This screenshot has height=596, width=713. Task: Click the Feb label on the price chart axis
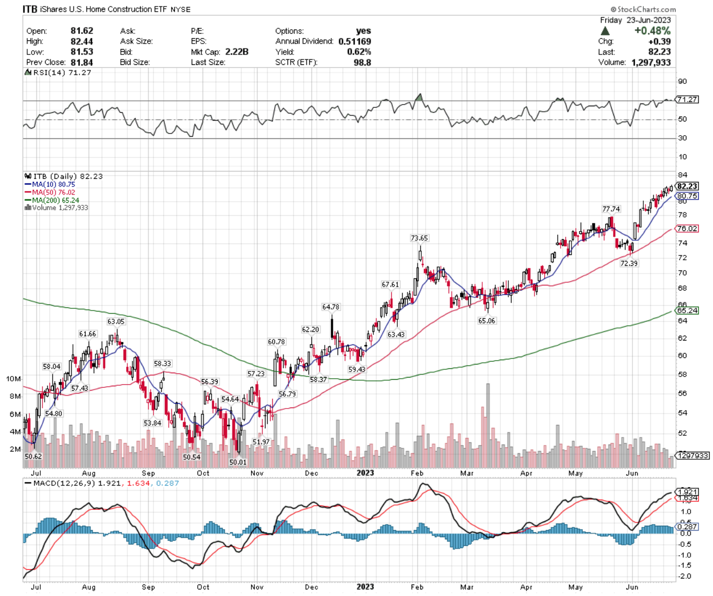[x=417, y=473]
